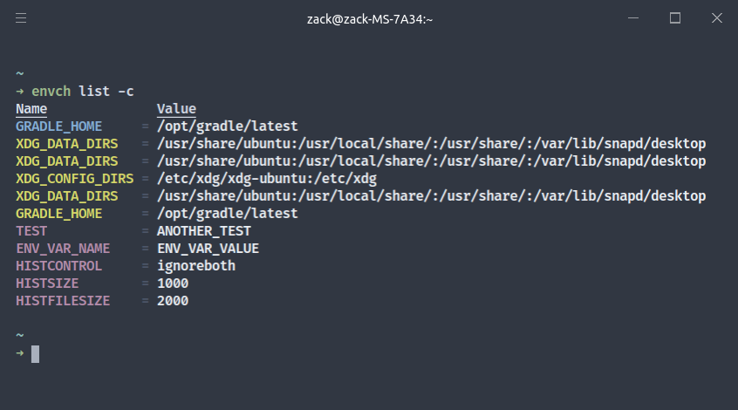
Task: Click the yellow GRADLE_HOME variable name
Action: (x=58, y=213)
